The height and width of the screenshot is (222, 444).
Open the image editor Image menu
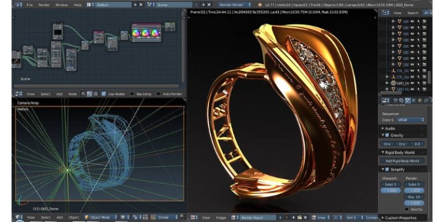pyautogui.click(x=221, y=217)
